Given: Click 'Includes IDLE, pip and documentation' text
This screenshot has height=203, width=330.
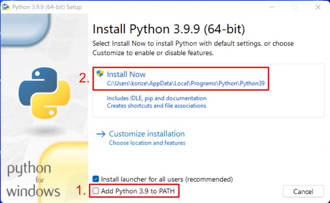Looking at the screenshot, I should [157, 98].
